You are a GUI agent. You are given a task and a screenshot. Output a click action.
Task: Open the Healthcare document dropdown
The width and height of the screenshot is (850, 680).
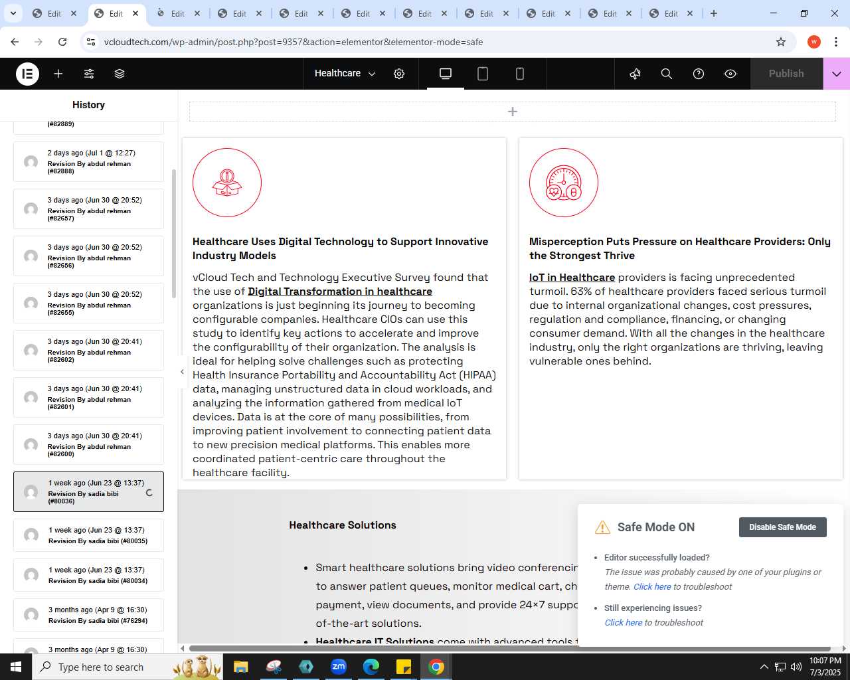[345, 74]
